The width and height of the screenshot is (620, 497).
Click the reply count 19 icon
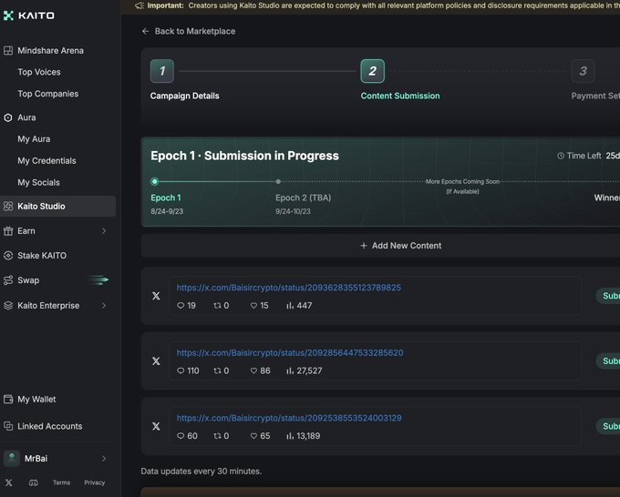181,306
